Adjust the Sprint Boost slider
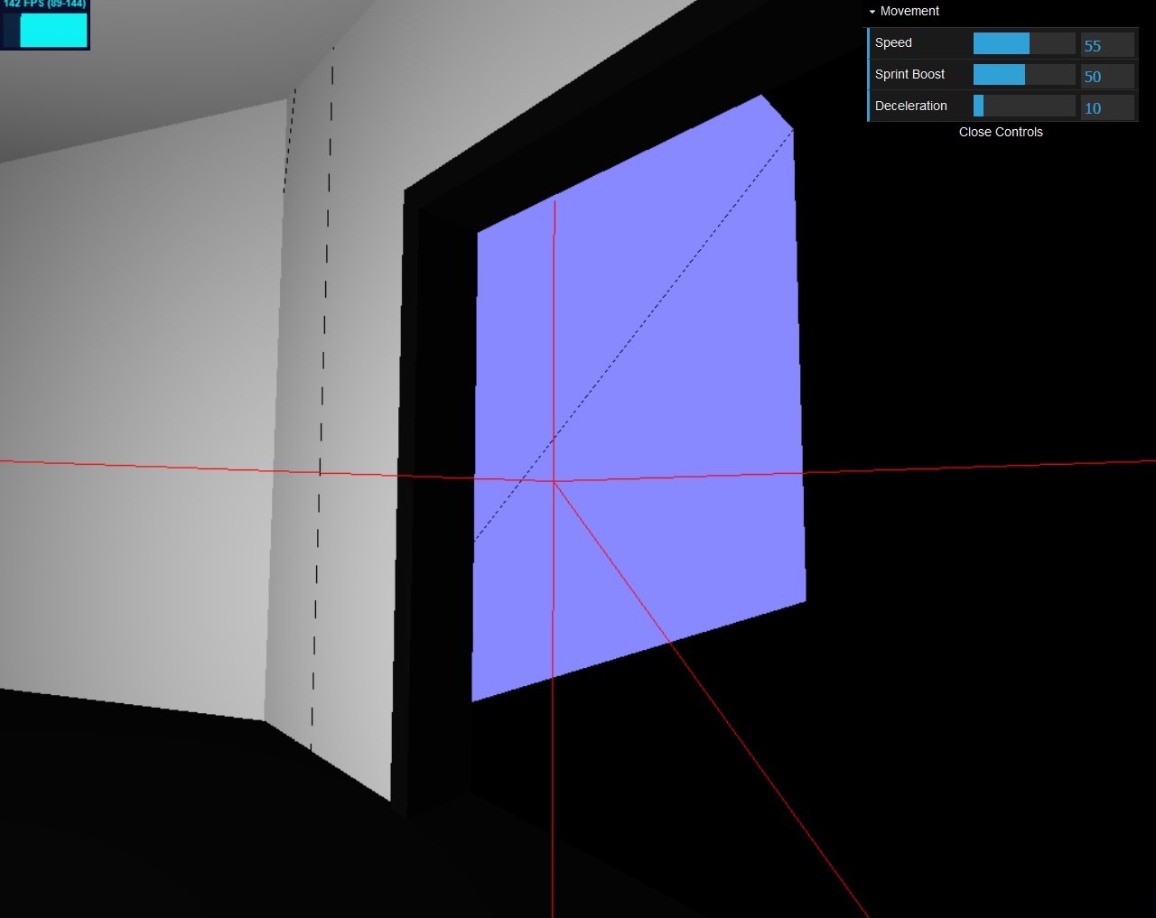The height and width of the screenshot is (918, 1156). point(1023,74)
